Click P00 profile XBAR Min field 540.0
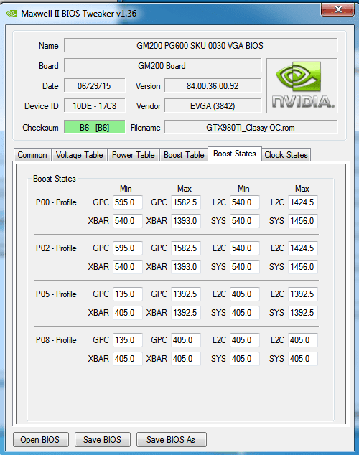Image resolution: width=359 pixels, height=455 pixels. click(127, 221)
